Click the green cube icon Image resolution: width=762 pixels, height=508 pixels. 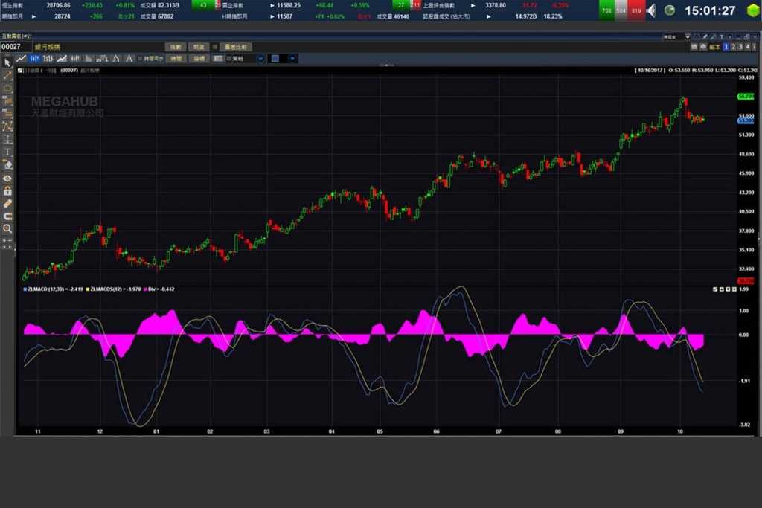tap(753, 10)
